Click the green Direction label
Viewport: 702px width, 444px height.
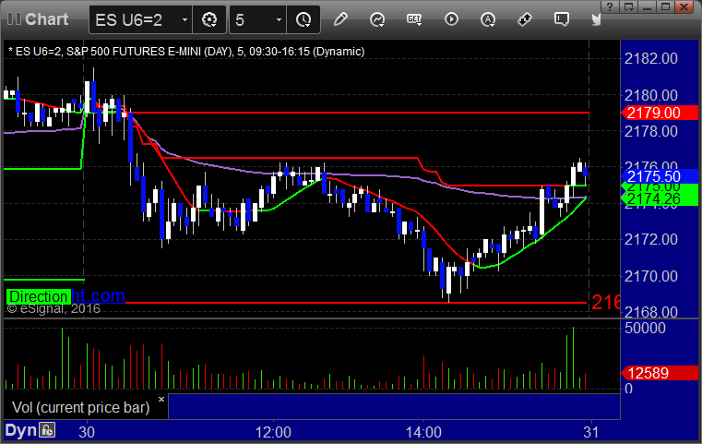click(39, 296)
